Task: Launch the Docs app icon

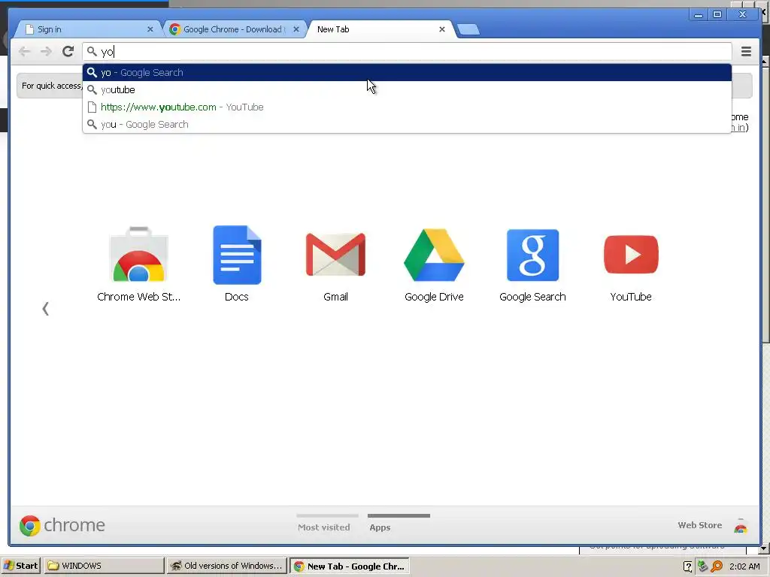Action: click(237, 255)
